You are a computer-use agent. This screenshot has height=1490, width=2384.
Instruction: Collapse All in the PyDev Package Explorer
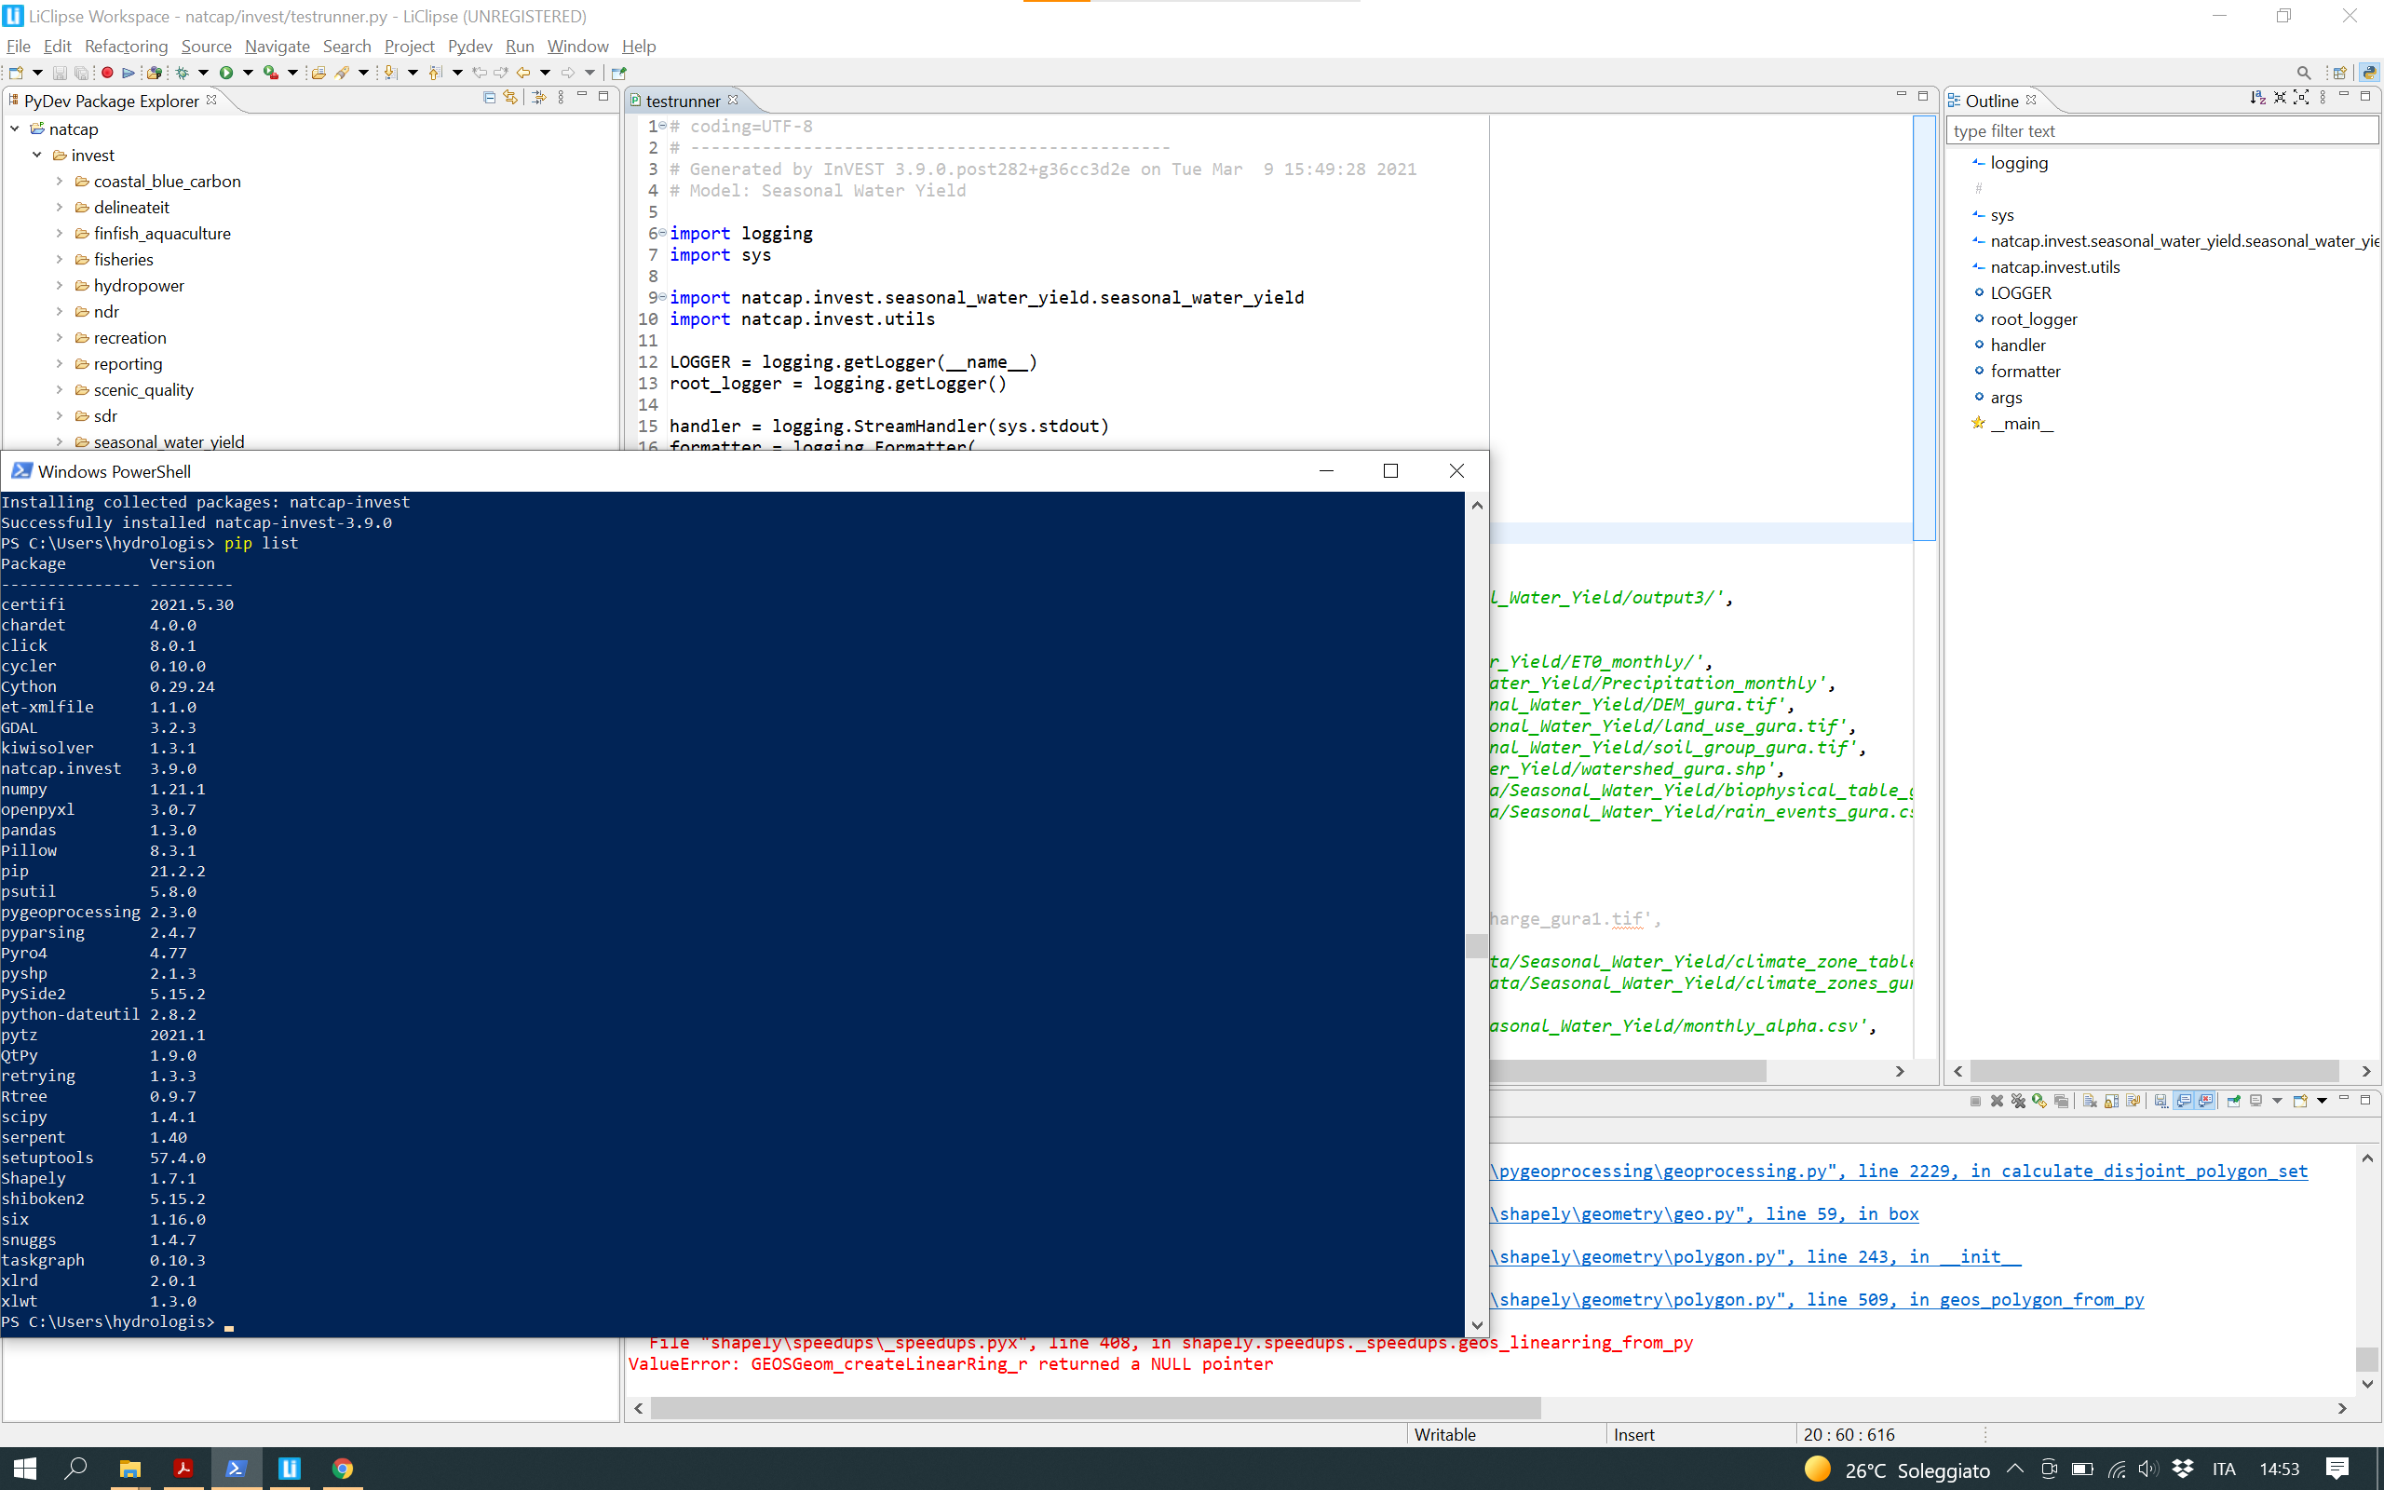(x=490, y=97)
